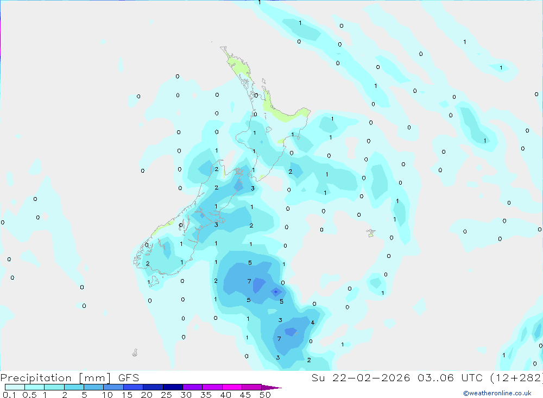Click legend tick label "0.1"

tap(9, 395)
